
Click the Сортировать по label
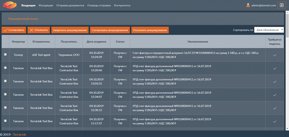click(x=243, y=30)
